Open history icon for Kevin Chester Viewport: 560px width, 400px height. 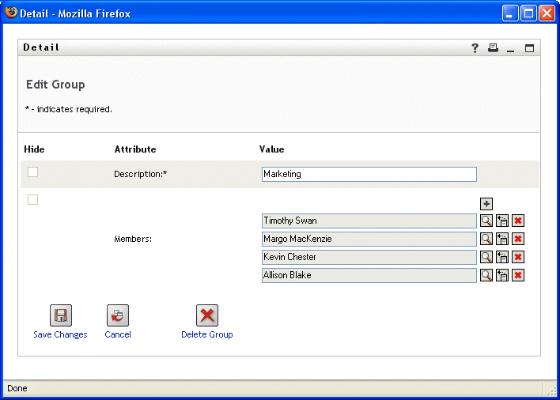tap(502, 257)
